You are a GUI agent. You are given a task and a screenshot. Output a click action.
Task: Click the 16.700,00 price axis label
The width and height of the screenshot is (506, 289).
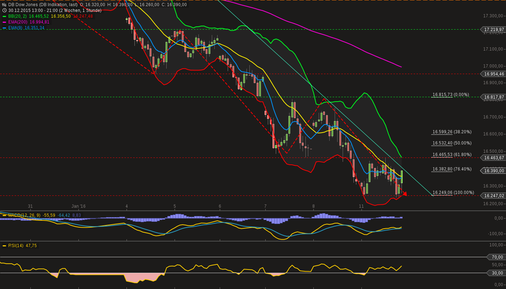tap(493, 117)
